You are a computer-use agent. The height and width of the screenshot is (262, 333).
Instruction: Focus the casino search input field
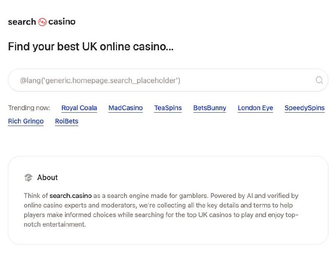pos(166,80)
